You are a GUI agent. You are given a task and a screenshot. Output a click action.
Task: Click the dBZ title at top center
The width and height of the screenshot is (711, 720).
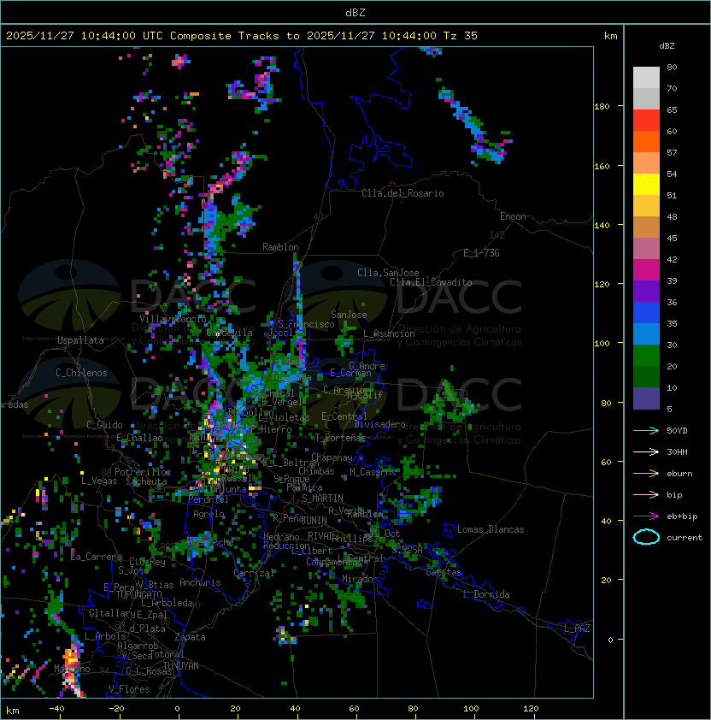point(355,12)
